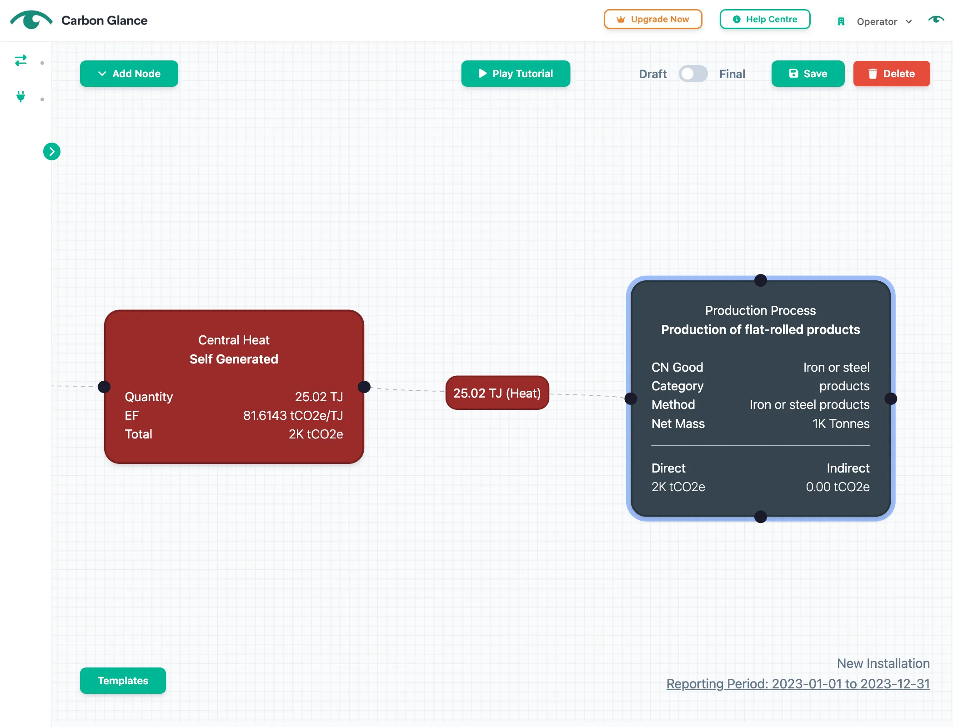Click the Net Mass value 1K Tonnes
This screenshot has width=953, height=727.
(x=841, y=423)
